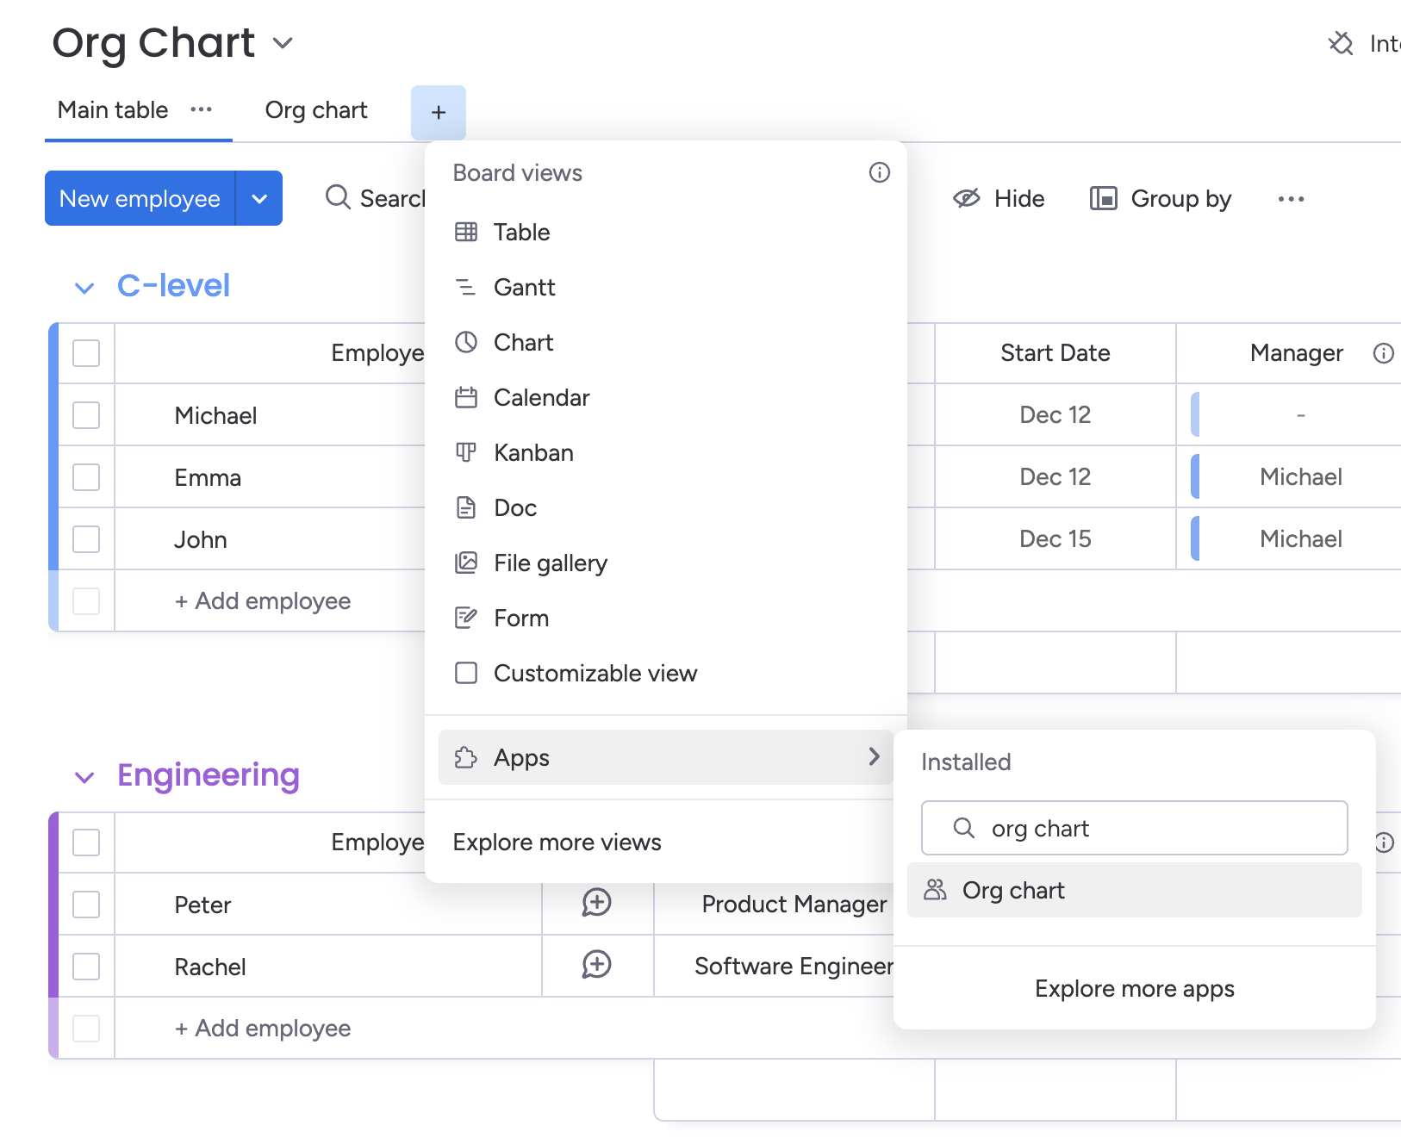Image resolution: width=1401 pixels, height=1144 pixels.
Task: Open Rachel's conversation bubble icon
Action: (x=596, y=965)
